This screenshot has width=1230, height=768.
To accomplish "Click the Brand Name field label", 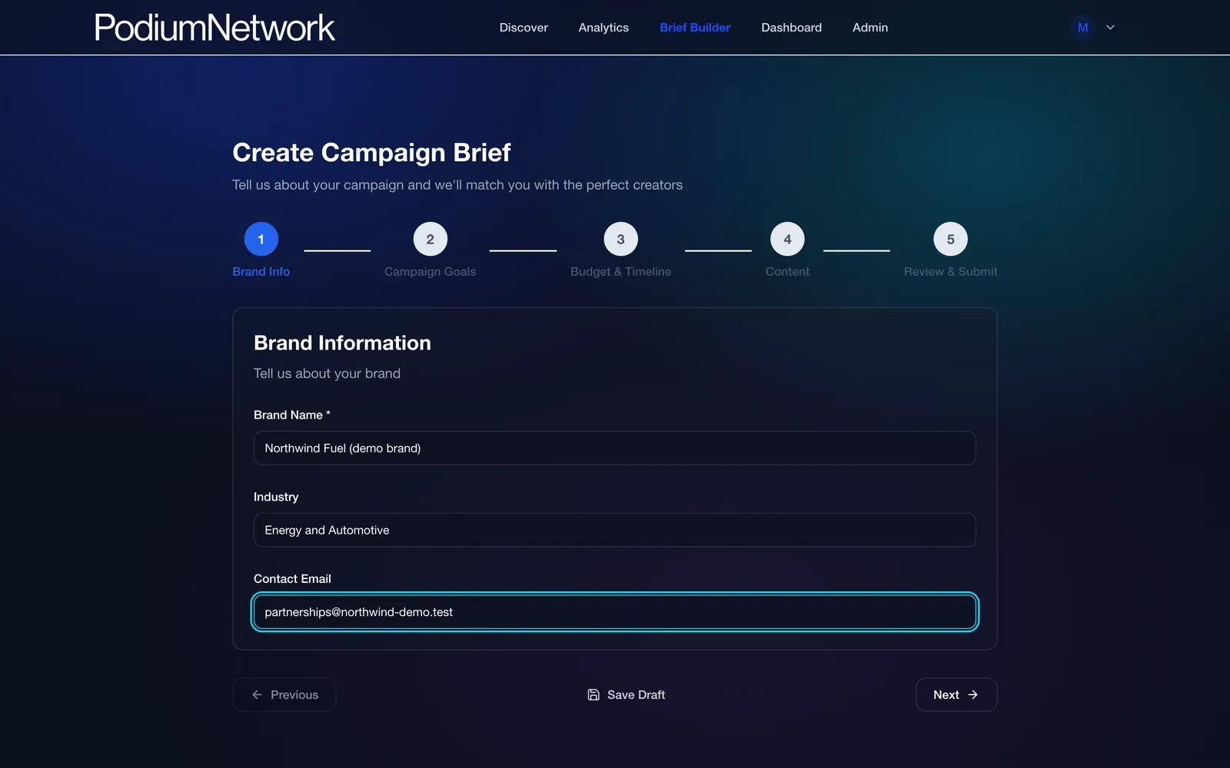I will coord(292,415).
